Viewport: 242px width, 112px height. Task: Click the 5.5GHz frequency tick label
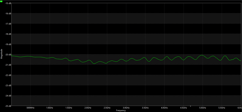[x=222, y=108]
